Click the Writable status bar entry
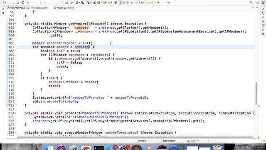The height and width of the screenshot is (150, 266). pyautogui.click(x=142, y=141)
